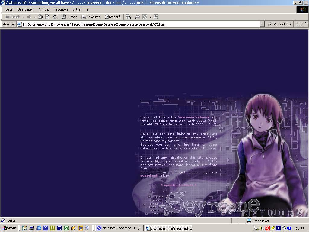This screenshot has width=309, height=232.
Task: Launch the last Quick Launch icon
Action: [87, 228]
